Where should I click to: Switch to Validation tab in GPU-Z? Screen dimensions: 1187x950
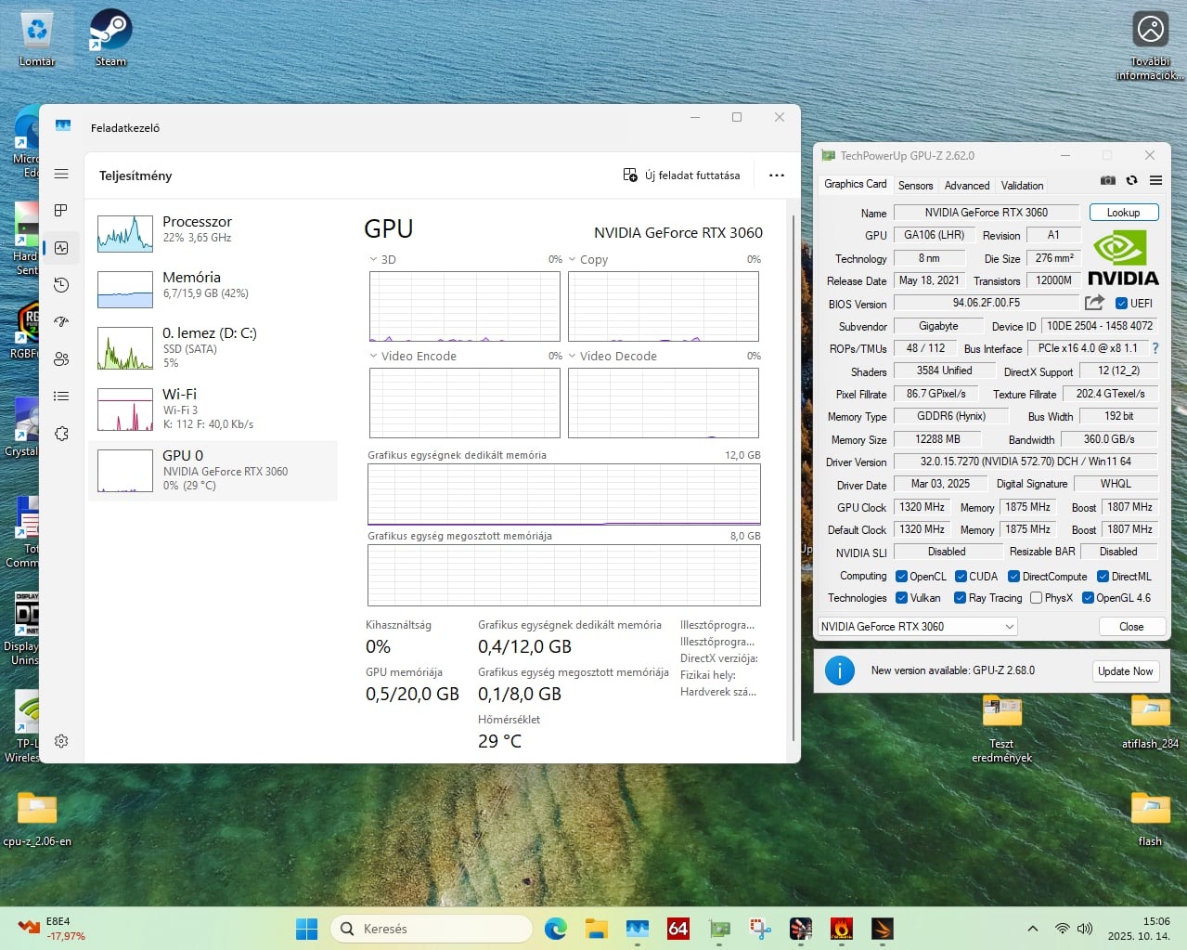click(x=1022, y=186)
